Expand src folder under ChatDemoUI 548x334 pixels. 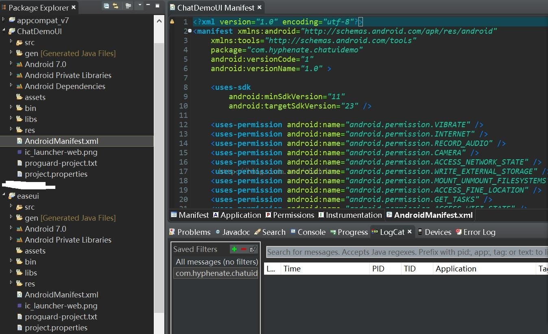(11, 42)
